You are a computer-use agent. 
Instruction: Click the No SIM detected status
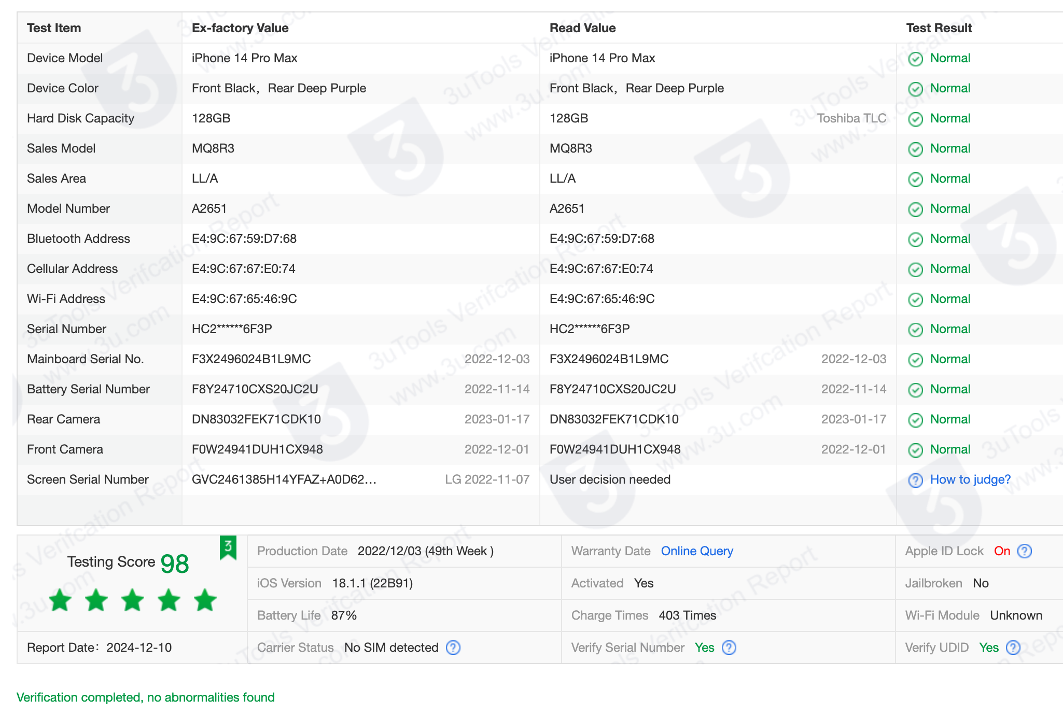pyautogui.click(x=391, y=648)
